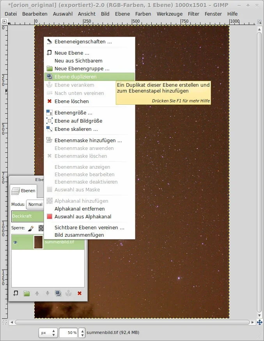Click the navigation cross icon at bottom-right corner
The height and width of the screenshot is (341, 264).
pos(259,322)
